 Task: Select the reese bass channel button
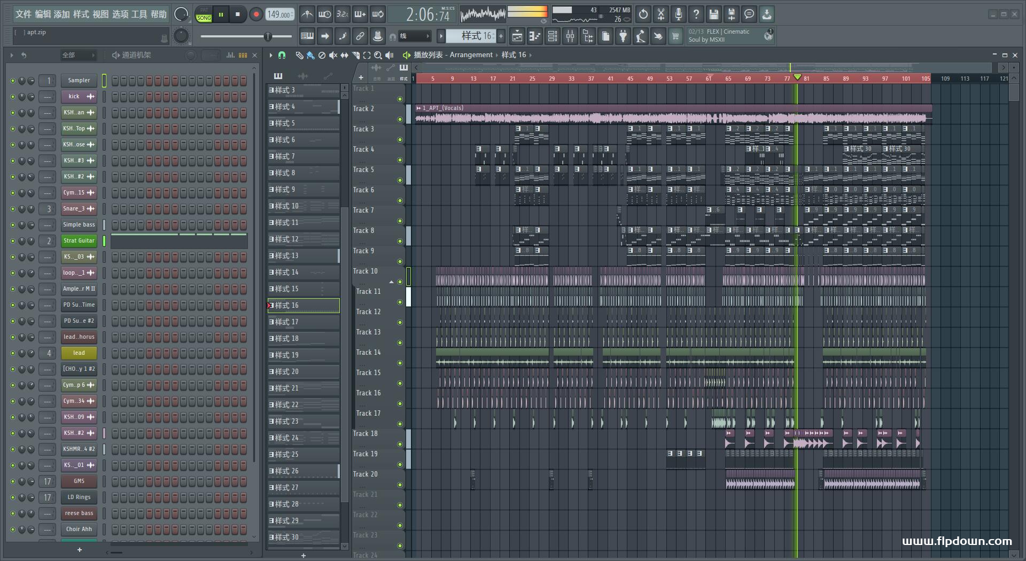point(79,513)
